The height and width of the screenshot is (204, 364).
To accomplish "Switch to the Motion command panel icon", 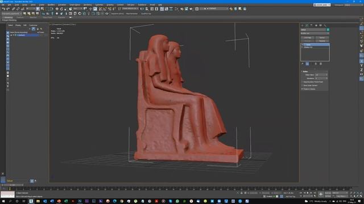I will point(316,25).
